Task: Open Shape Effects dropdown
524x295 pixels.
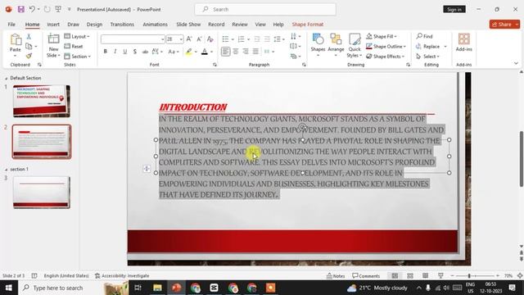Action: pos(386,57)
